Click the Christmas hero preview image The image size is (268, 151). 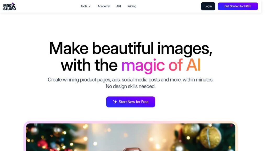click(x=131, y=137)
